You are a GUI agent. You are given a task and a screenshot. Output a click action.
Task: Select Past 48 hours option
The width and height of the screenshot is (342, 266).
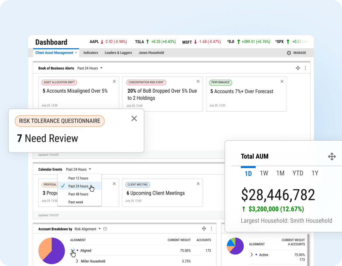(80, 194)
